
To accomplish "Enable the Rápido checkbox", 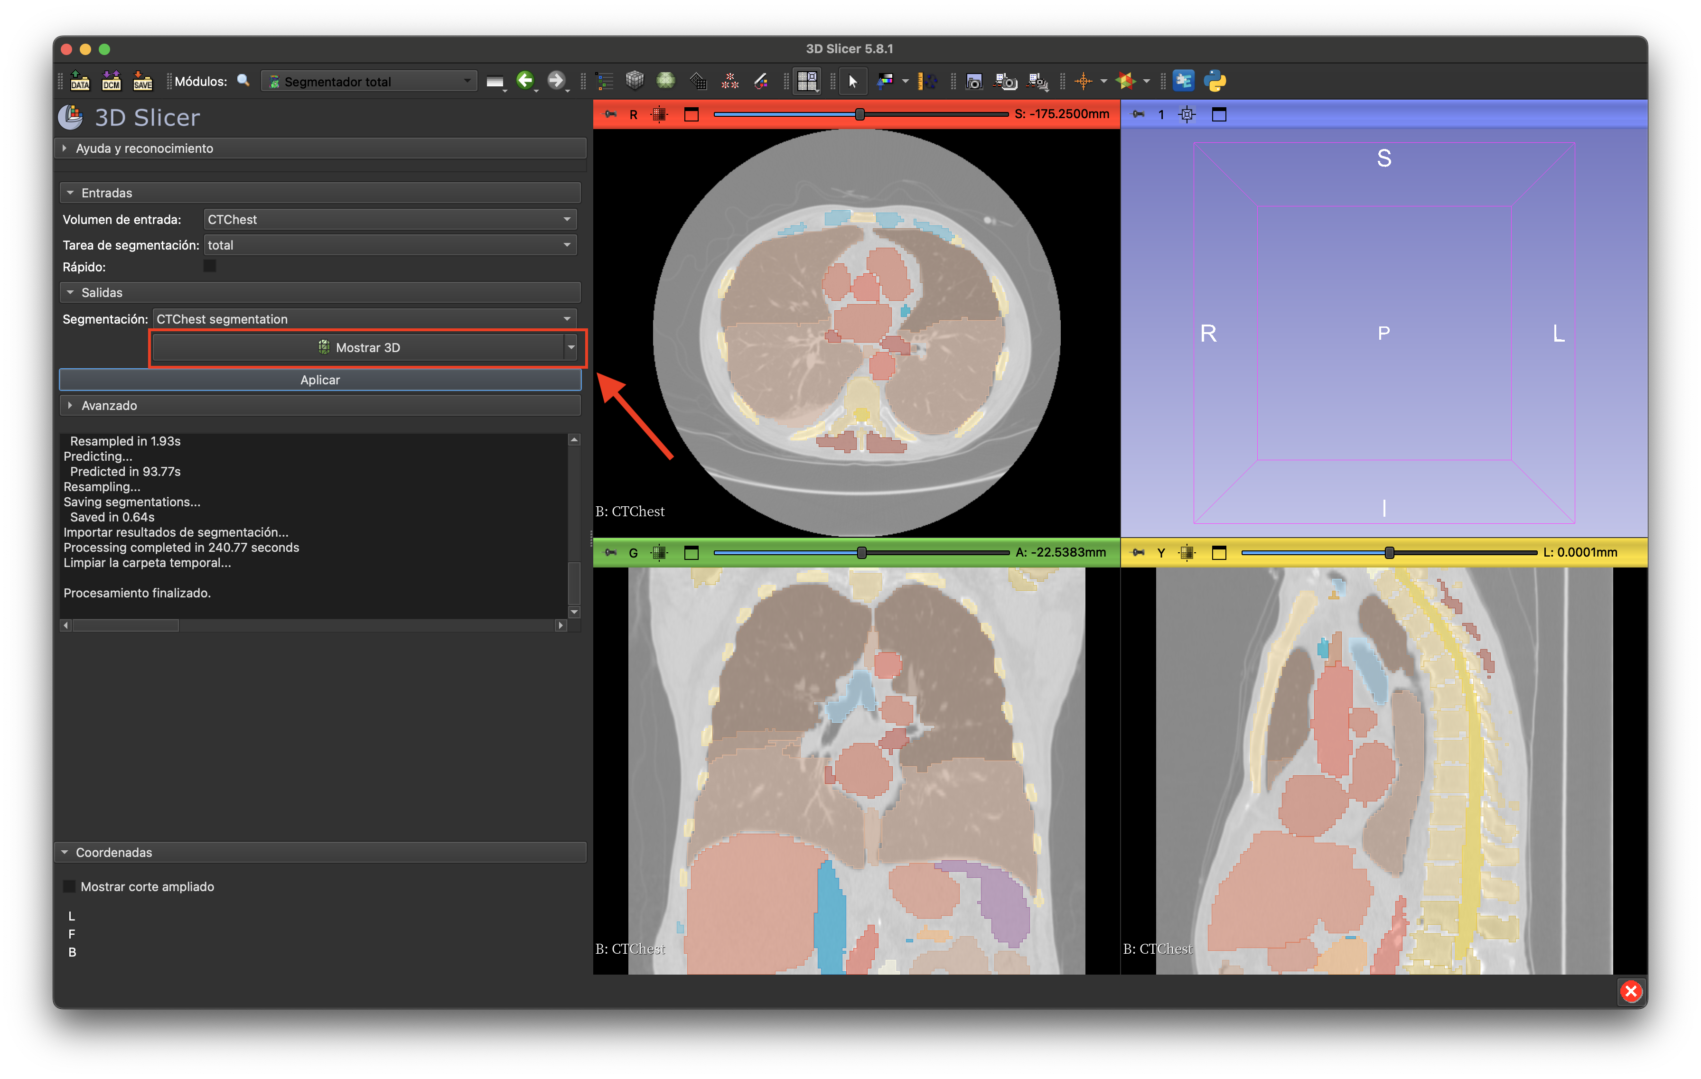I will (210, 266).
